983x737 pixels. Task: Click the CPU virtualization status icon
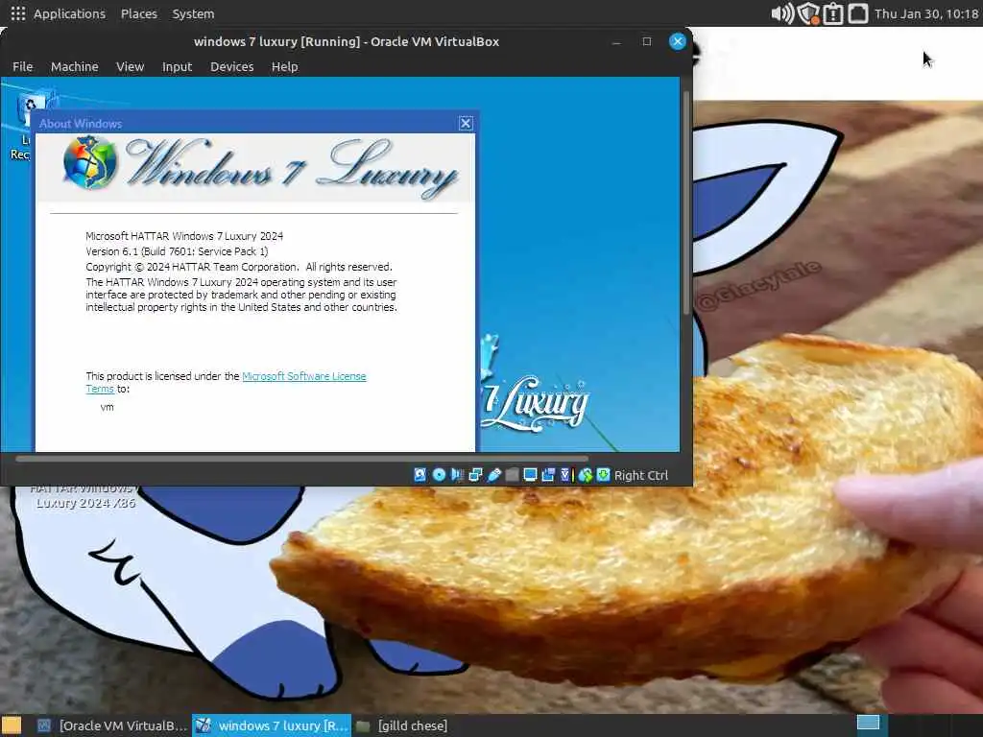(565, 475)
